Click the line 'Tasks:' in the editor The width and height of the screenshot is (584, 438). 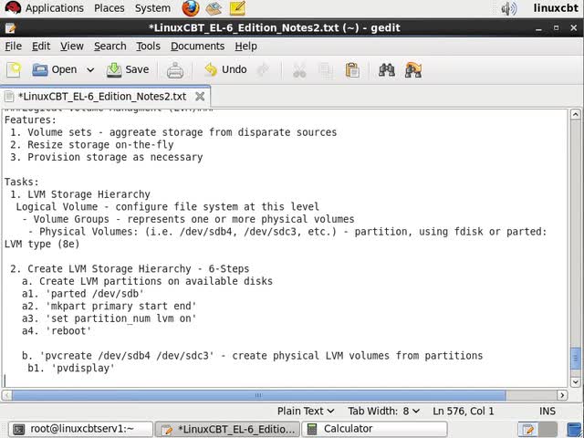[x=22, y=182]
